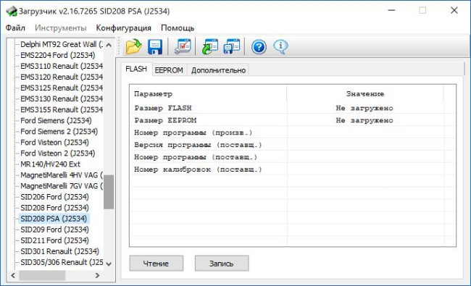Select MR140/HV240 Ext entry

(x=50, y=164)
